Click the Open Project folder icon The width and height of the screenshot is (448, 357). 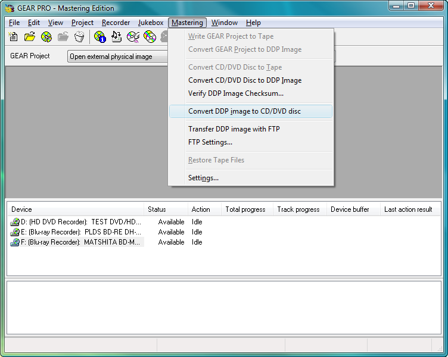pyautogui.click(x=30, y=37)
